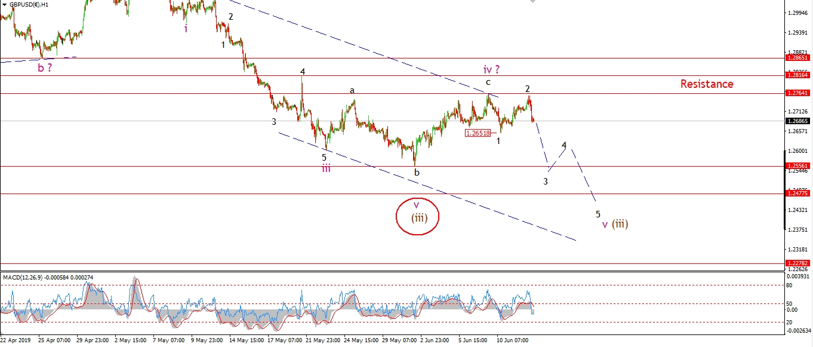Click the 22 Apr 2019 date on time axis

[15, 340]
